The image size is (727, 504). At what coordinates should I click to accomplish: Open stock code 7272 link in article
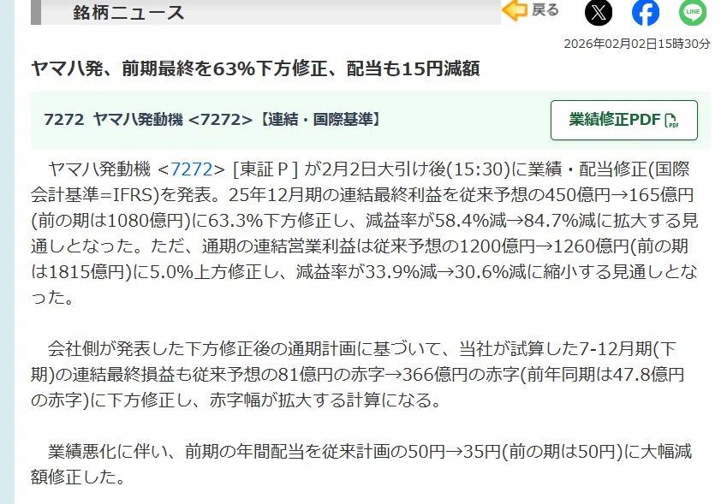[192, 169]
